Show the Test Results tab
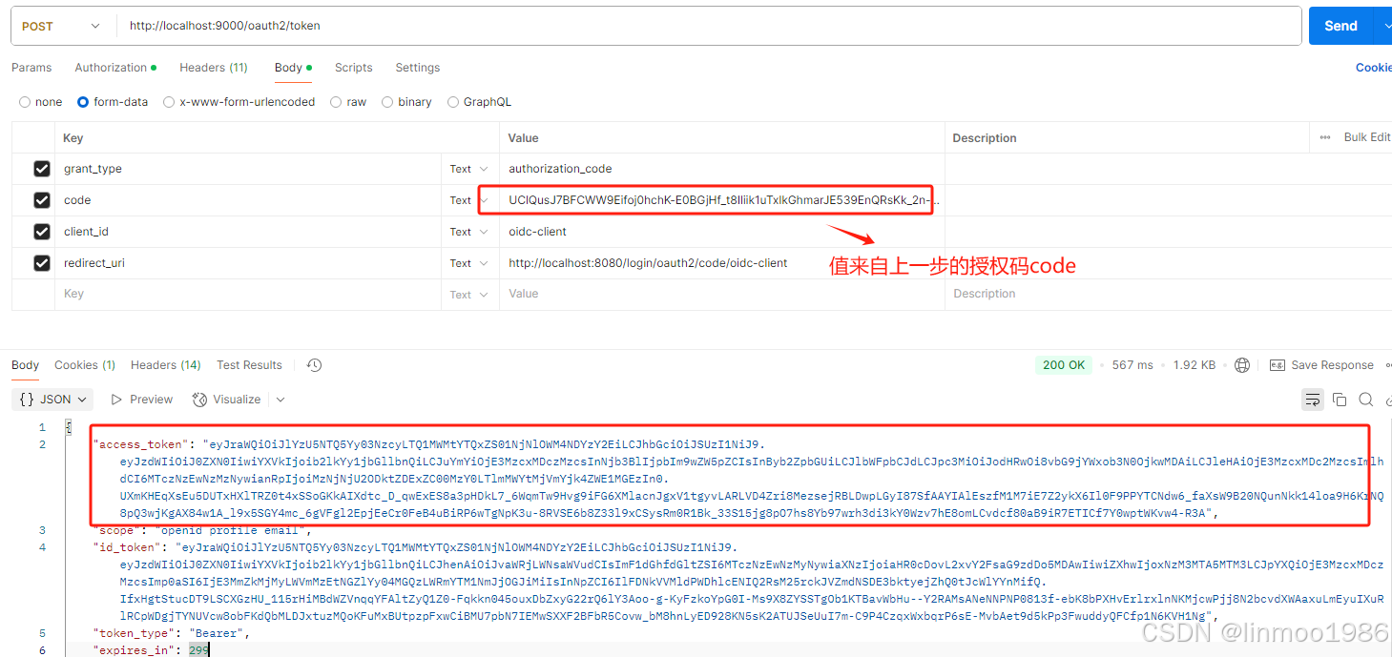Viewport: 1392px width, 657px height. pos(249,365)
